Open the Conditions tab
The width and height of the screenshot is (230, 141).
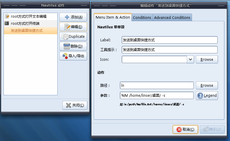[x=142, y=17]
